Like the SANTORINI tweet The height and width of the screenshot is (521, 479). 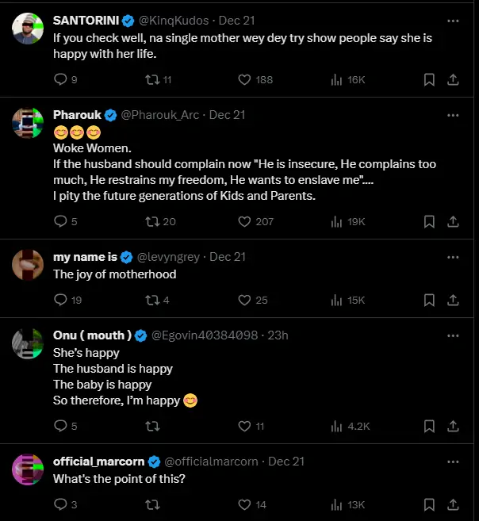tap(246, 79)
